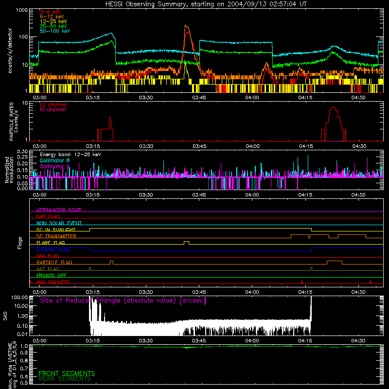
Task: Click the Energy band: 12-25 keV text
Action: point(71,155)
